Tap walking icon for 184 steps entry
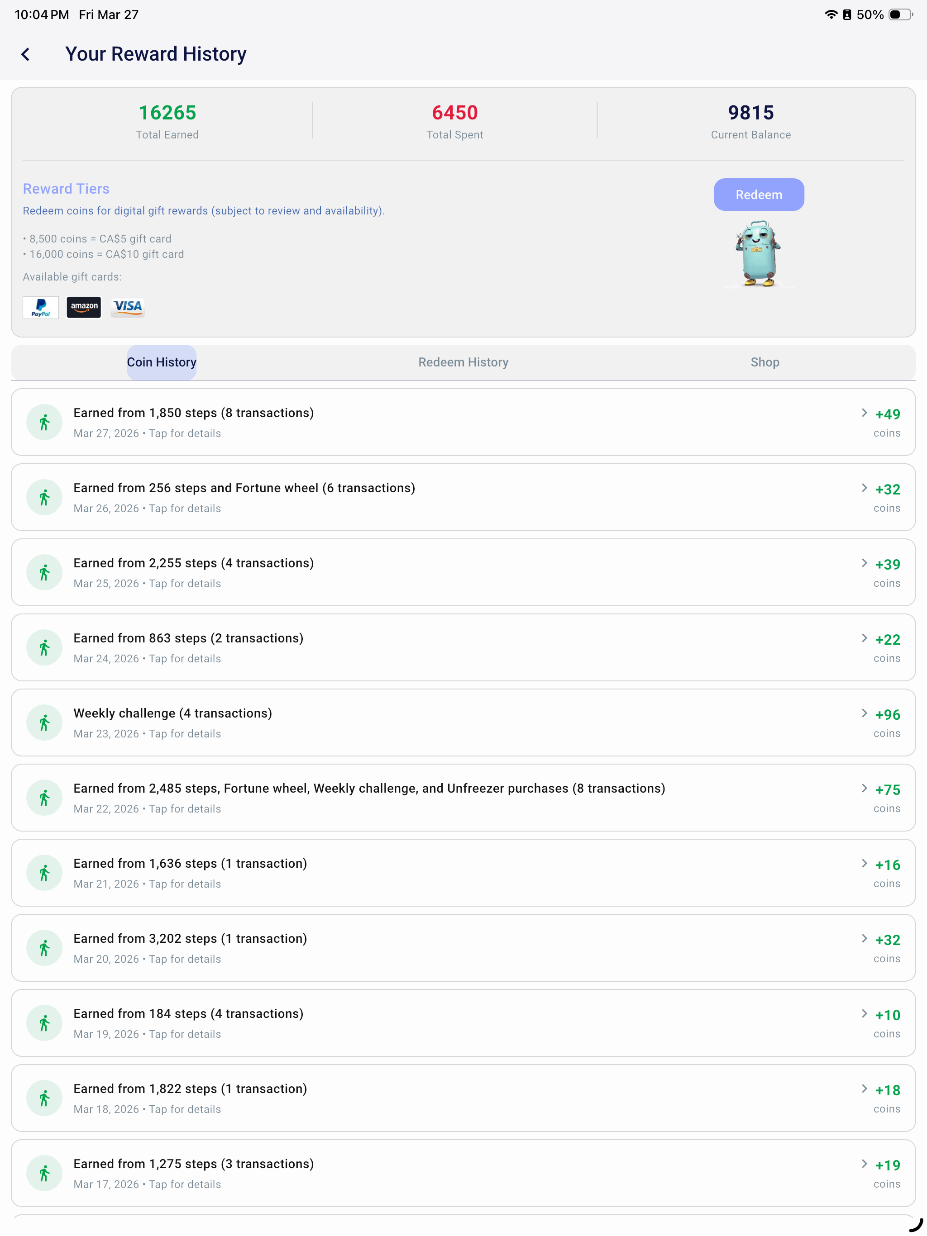 pos(44,1023)
